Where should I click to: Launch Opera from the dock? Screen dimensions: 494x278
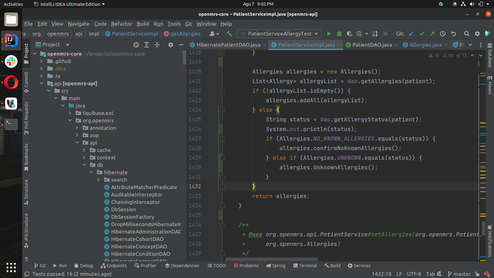click(11, 82)
